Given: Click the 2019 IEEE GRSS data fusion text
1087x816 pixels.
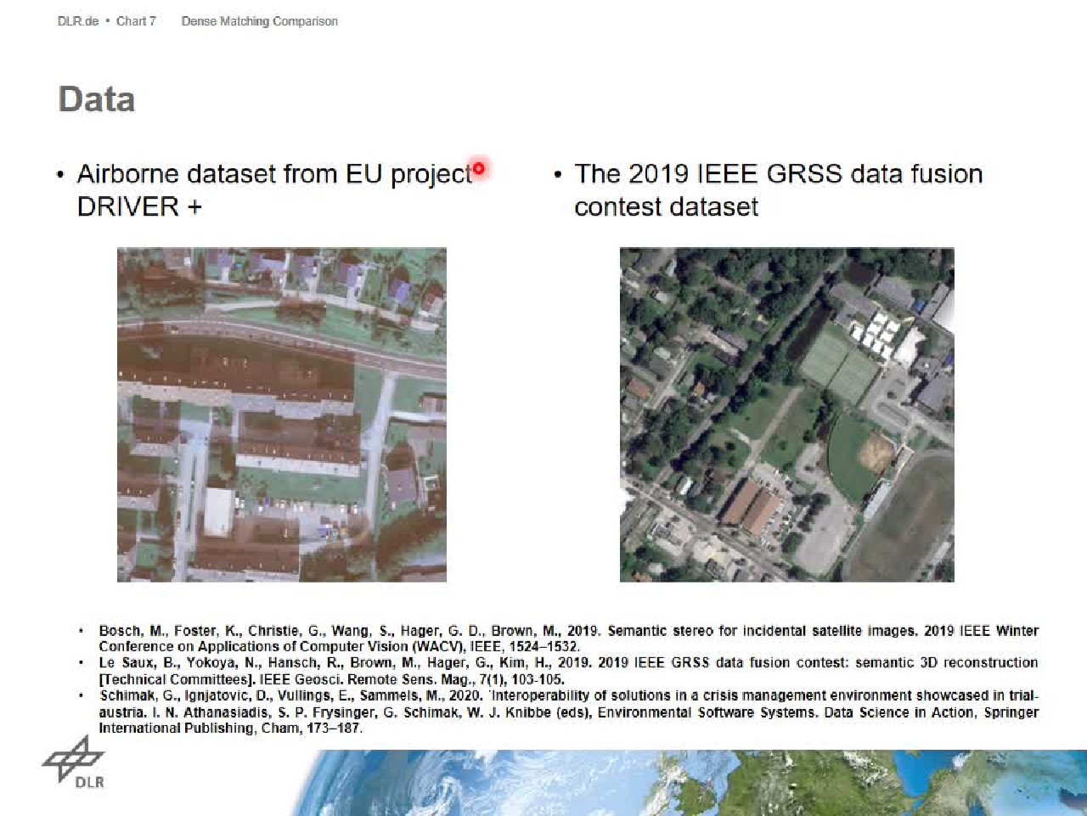Looking at the screenshot, I should [778, 174].
